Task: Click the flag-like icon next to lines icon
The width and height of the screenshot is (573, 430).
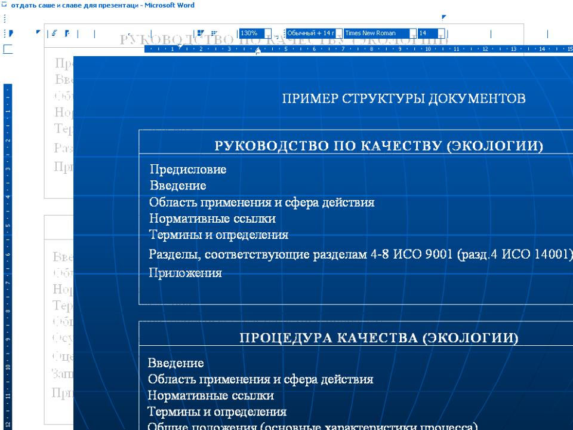Action: pos(67,33)
